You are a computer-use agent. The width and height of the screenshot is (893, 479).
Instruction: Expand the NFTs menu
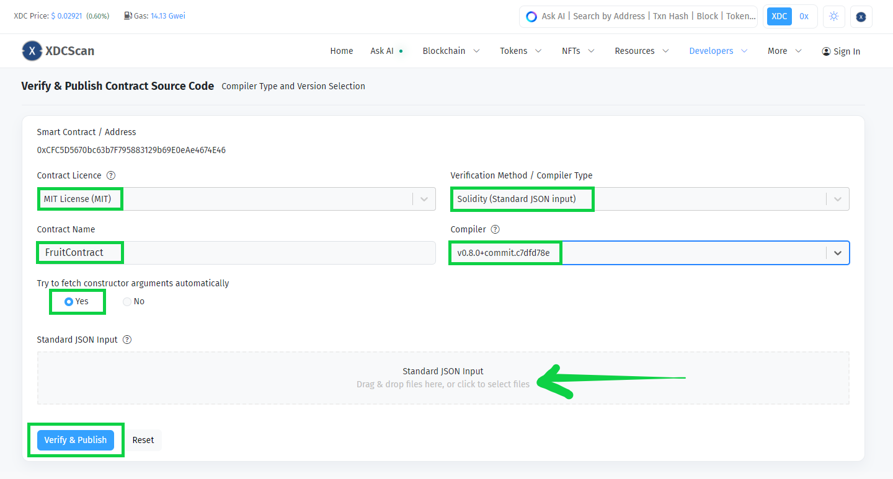coord(578,51)
